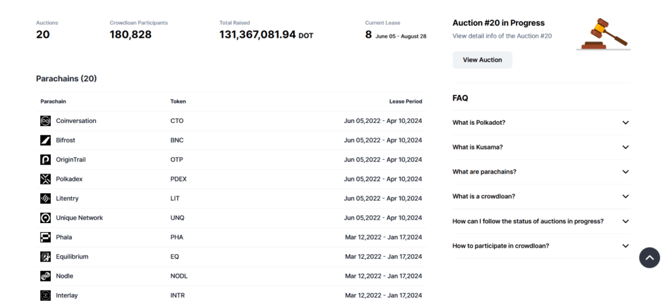667x301 pixels.
Task: Click the Lease Period column header
Action: point(406,101)
